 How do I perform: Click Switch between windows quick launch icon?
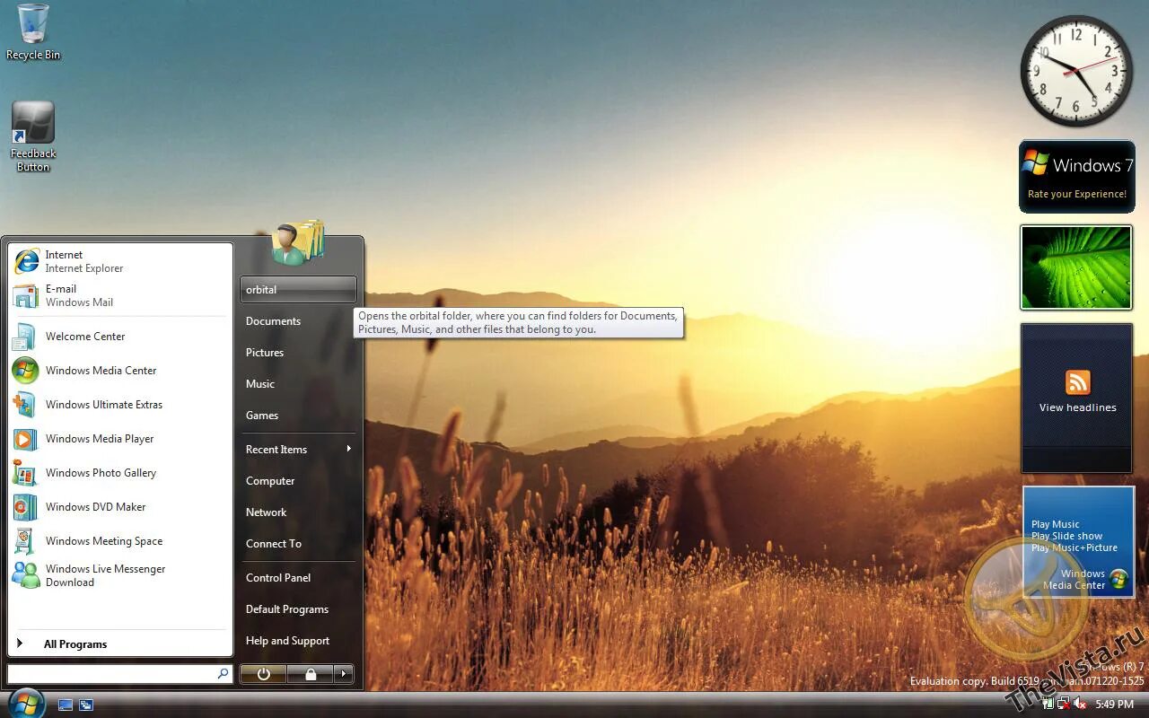[86, 705]
